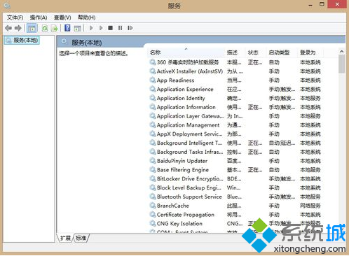
Task: Click gear icon beside Application Identity
Action: (153, 98)
